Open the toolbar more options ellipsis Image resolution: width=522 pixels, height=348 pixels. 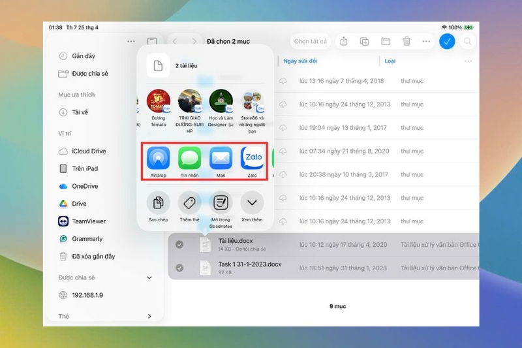tap(427, 41)
